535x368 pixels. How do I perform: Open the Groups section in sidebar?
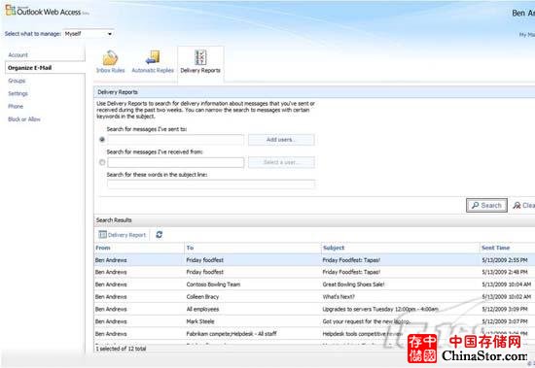pos(17,81)
